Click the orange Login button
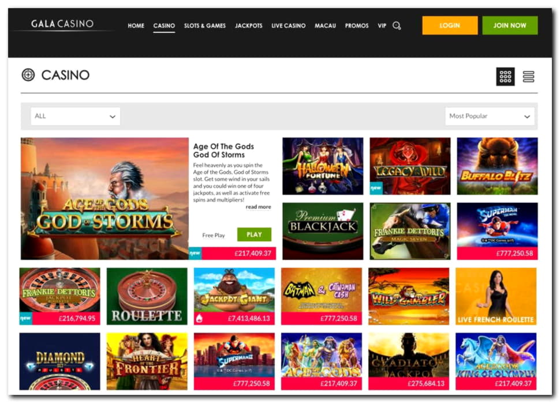Screen dimensions: 560x403 [450, 25]
